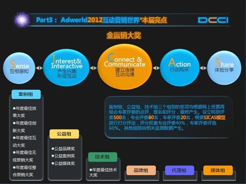Click the SICAS模型 description paragraph

coord(167,117)
